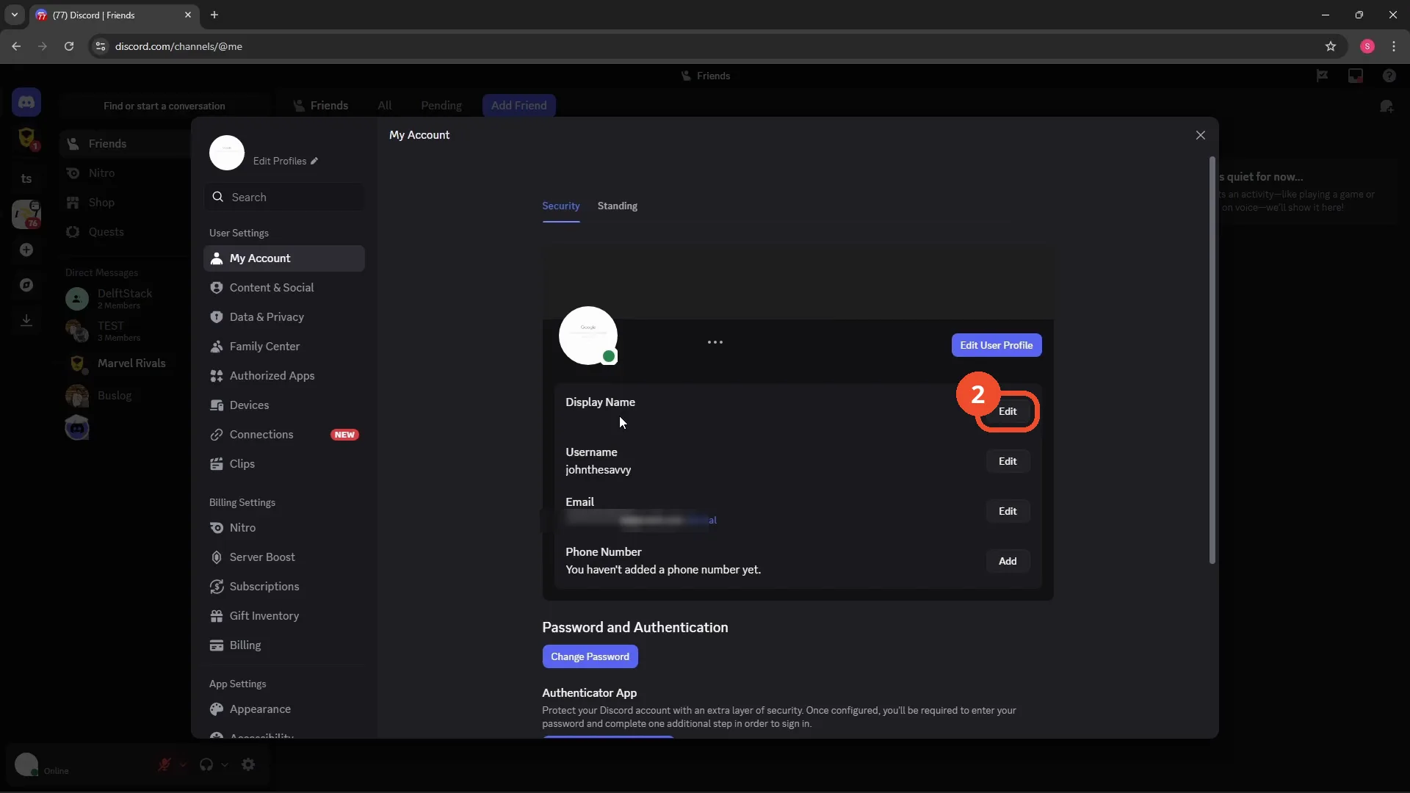
Task: Open Connections settings
Action: tap(283, 435)
